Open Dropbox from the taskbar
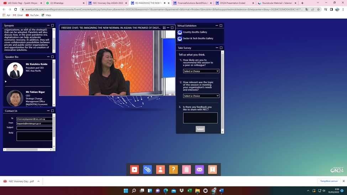 (182, 191)
